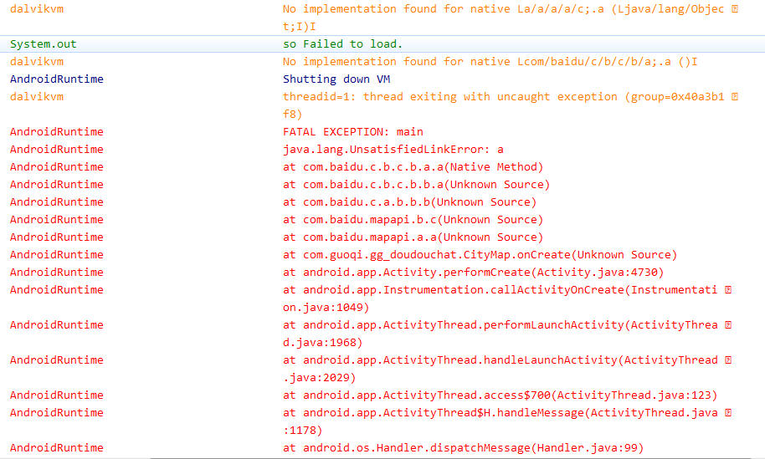The image size is (765, 459).
Task: Click 'at com.baidu.c.a.b.b.b(Unknown Source)' line
Action: pos(409,201)
